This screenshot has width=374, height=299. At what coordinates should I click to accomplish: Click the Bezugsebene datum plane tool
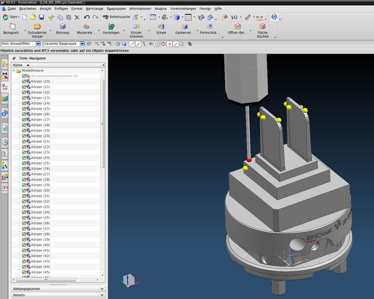13,29
